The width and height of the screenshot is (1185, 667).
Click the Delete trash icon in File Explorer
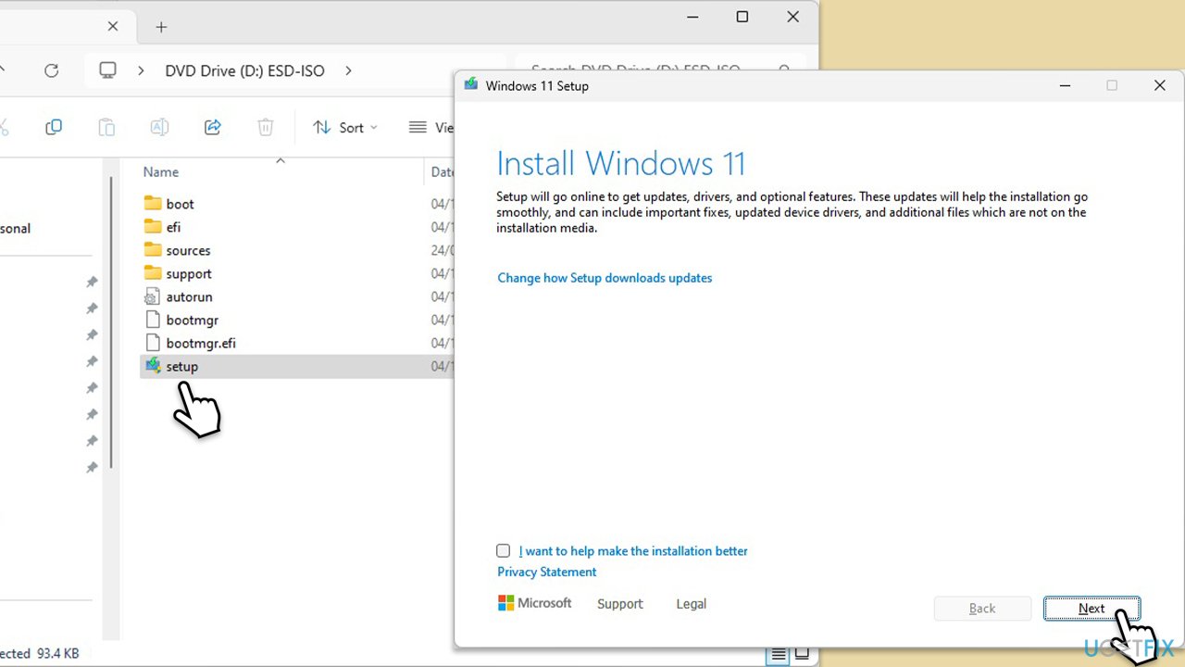(x=266, y=127)
